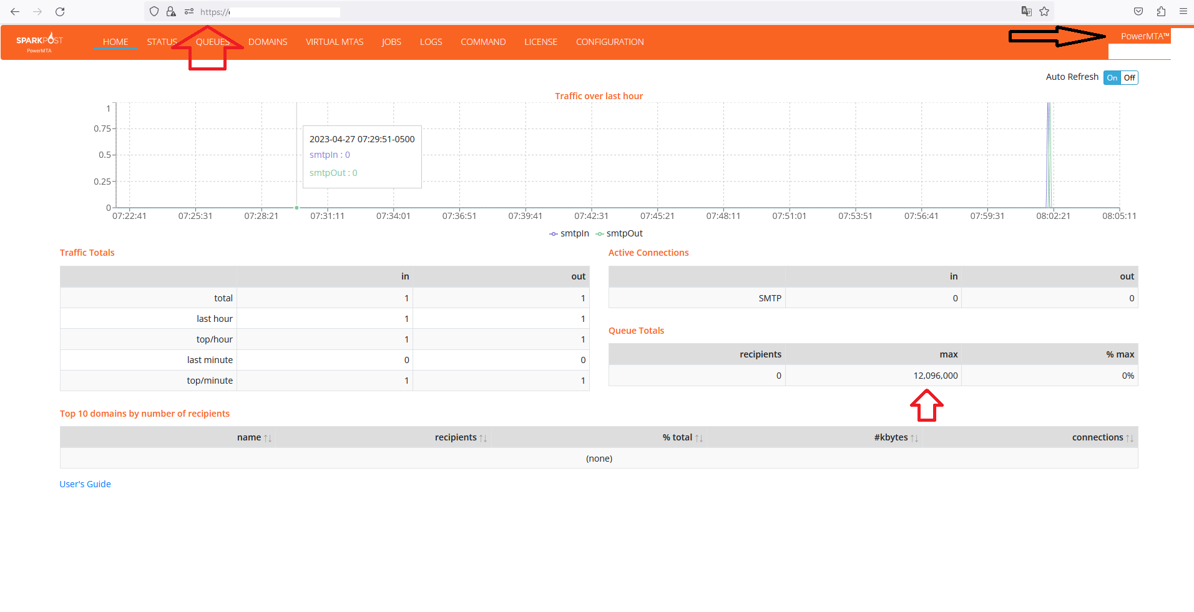This screenshot has height=612, width=1194.
Task: Click the smtpIn legend color marker
Action: pos(553,234)
